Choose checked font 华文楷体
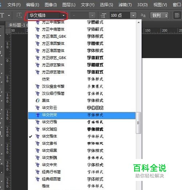182x190 pixels. [82, 136]
